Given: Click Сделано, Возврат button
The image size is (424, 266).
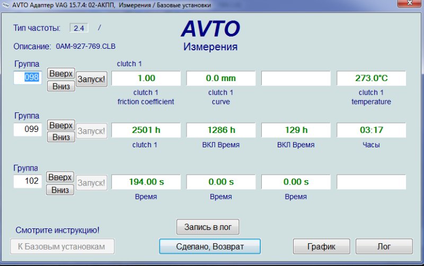Looking at the screenshot, I should 210,246.
